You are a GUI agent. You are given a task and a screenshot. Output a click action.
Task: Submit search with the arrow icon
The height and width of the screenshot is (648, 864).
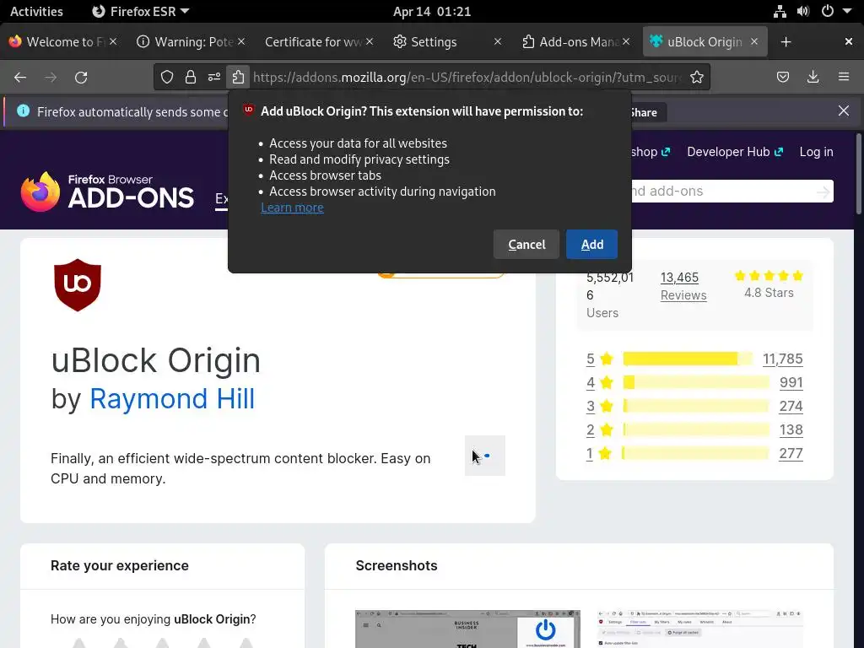[823, 192]
